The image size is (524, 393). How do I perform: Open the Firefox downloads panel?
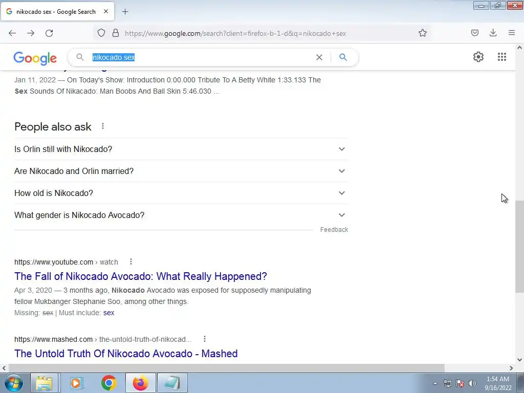[x=493, y=33]
